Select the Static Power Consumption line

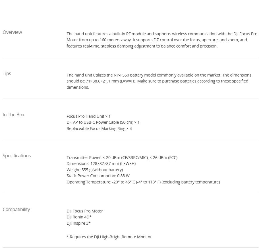click(x=98, y=176)
